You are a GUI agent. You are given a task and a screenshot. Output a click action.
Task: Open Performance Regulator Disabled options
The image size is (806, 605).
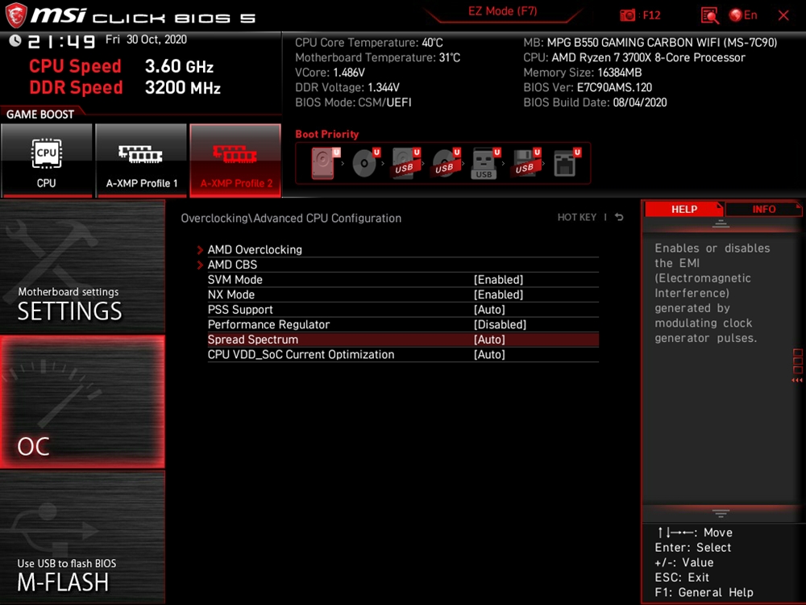tap(501, 324)
